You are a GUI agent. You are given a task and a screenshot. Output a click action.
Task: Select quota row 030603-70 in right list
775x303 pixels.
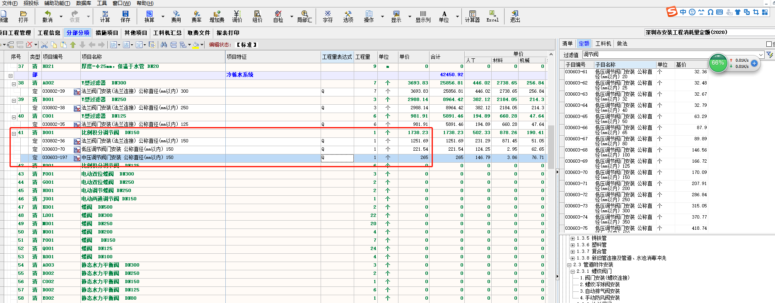(x=636, y=174)
